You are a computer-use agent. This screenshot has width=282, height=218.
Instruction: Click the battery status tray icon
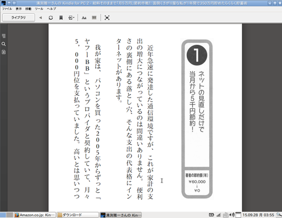click(211, 215)
